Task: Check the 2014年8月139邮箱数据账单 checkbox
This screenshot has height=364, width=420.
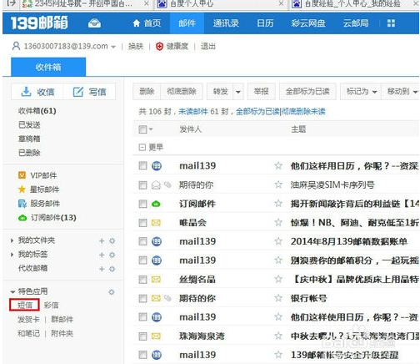Action: [x=142, y=241]
